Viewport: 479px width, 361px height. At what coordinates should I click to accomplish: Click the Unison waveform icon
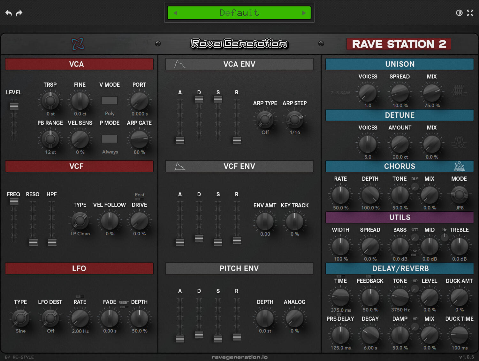click(x=459, y=90)
